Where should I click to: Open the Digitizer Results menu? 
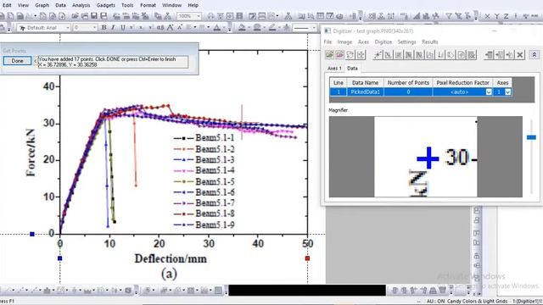tap(430, 42)
